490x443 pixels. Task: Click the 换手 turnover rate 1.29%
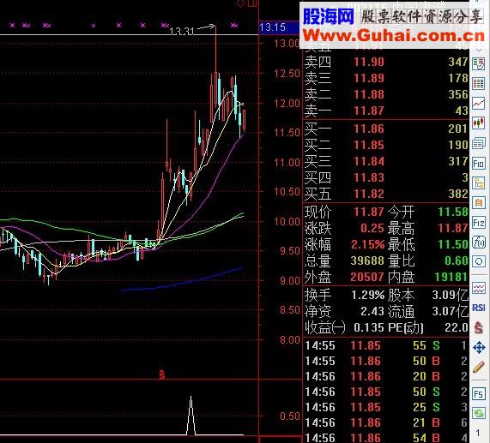point(368,295)
